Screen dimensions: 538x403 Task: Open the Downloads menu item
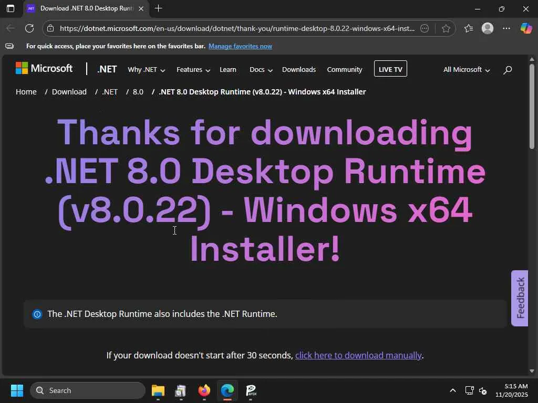point(299,70)
